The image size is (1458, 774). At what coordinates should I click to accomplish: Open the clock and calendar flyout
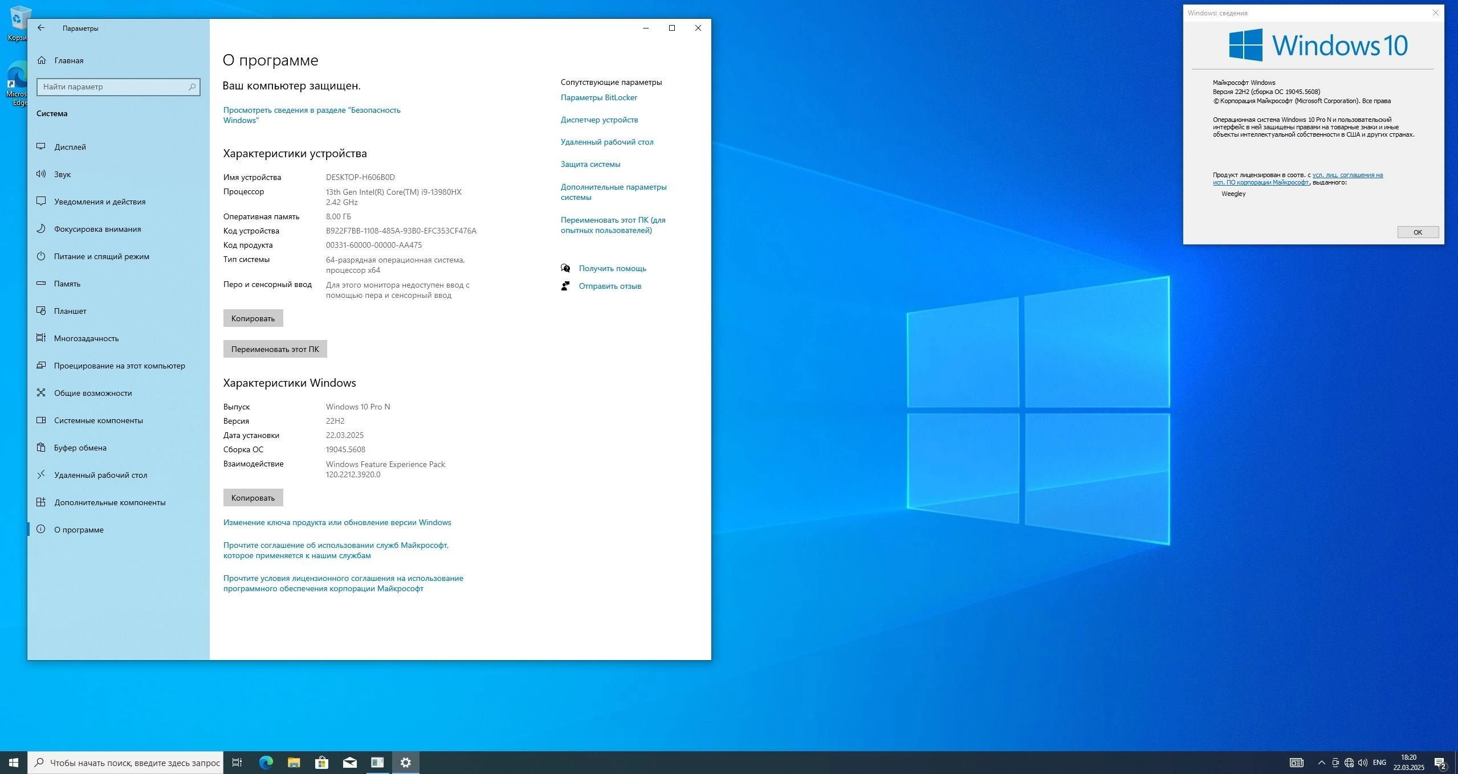pyautogui.click(x=1408, y=763)
